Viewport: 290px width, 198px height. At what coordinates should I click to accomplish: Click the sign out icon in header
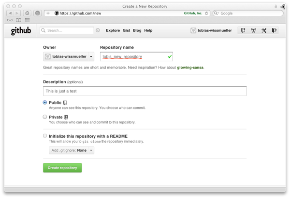[x=274, y=30]
